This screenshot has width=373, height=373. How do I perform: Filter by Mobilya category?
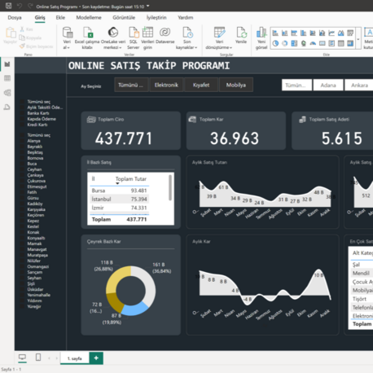click(x=236, y=85)
